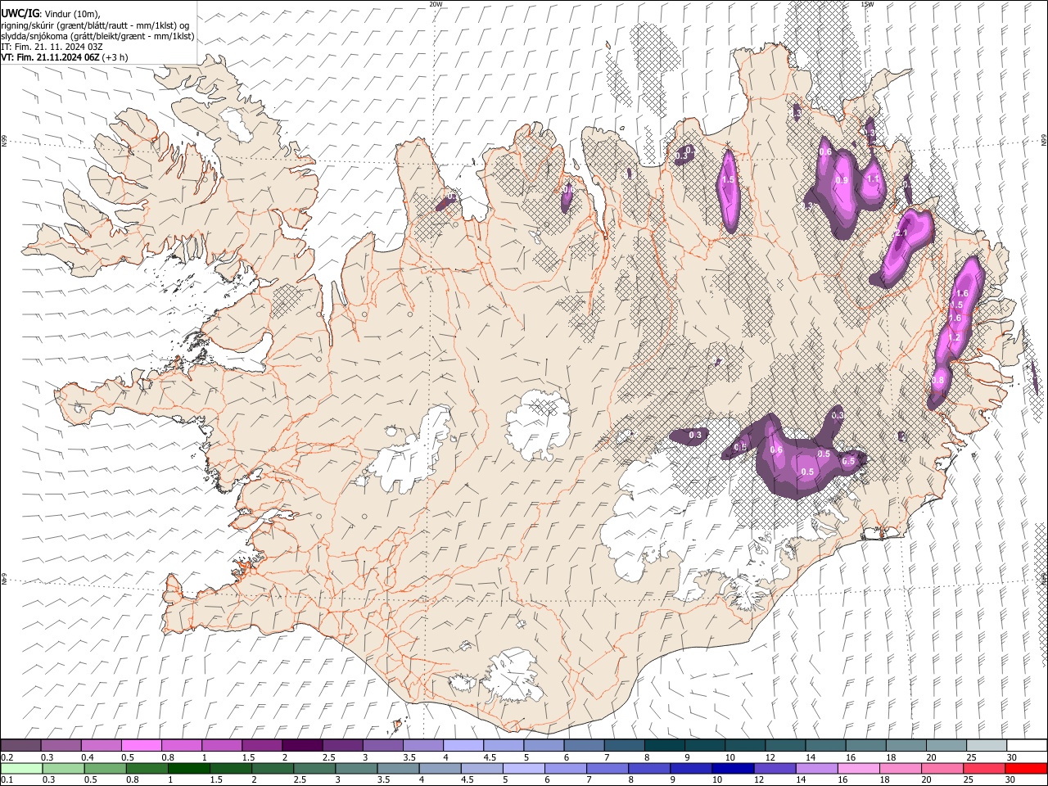Click the '20W' longitude label at the top edge

(436, 4)
